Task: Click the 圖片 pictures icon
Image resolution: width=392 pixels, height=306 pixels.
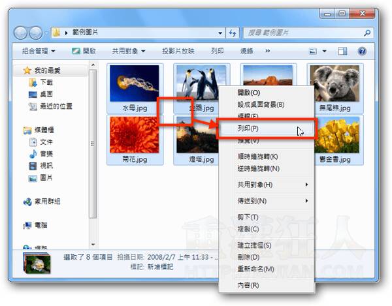Action: [33, 178]
